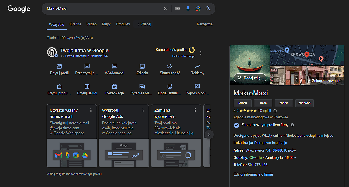Open Wiadomości messages icon
Viewport: 349px width, 187px height.
114,66
